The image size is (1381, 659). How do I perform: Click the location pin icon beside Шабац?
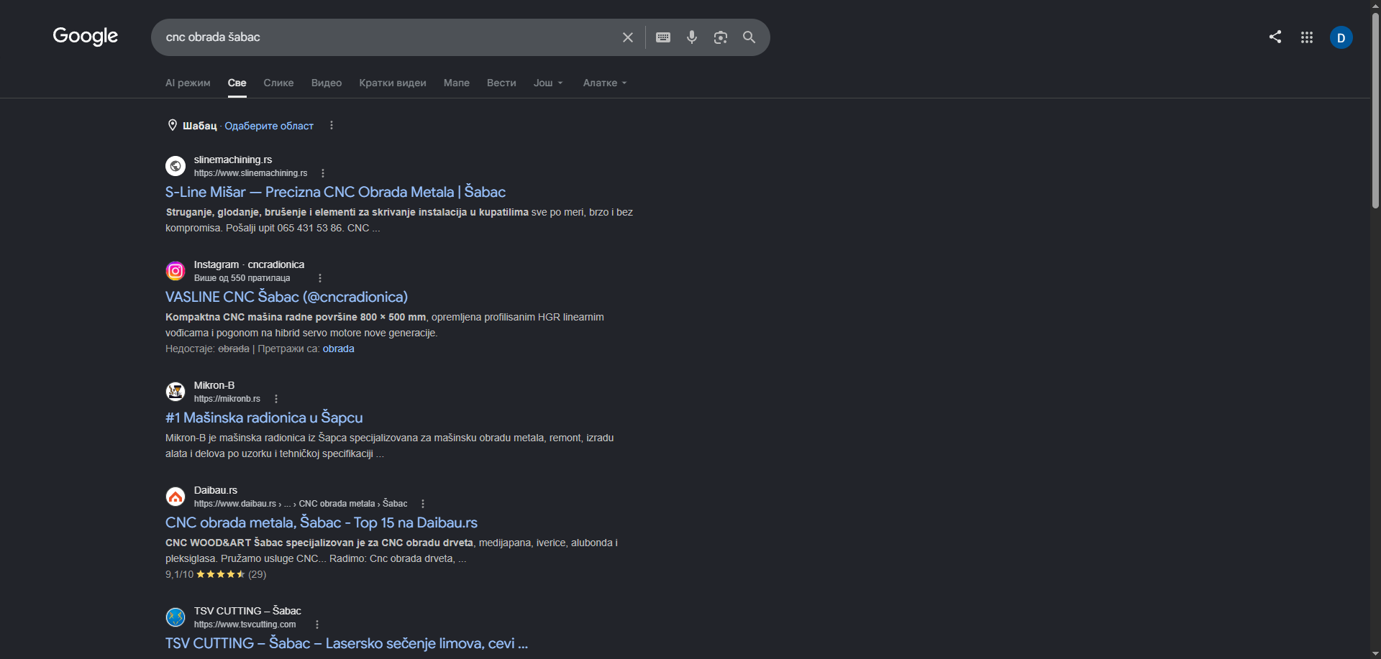tap(173, 125)
